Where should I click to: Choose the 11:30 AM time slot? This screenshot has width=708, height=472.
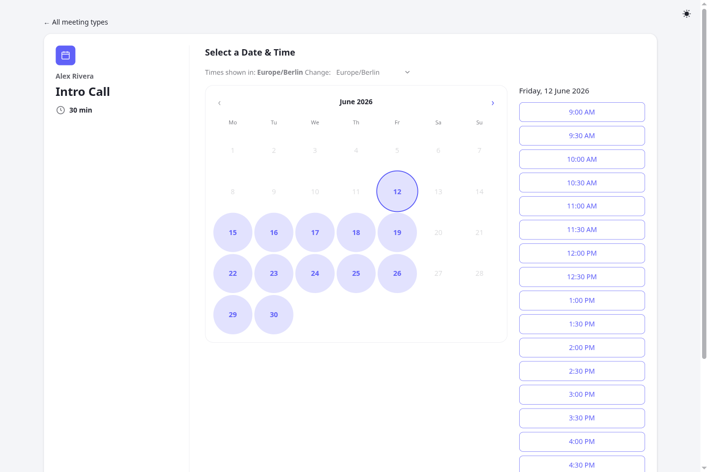[582, 230]
